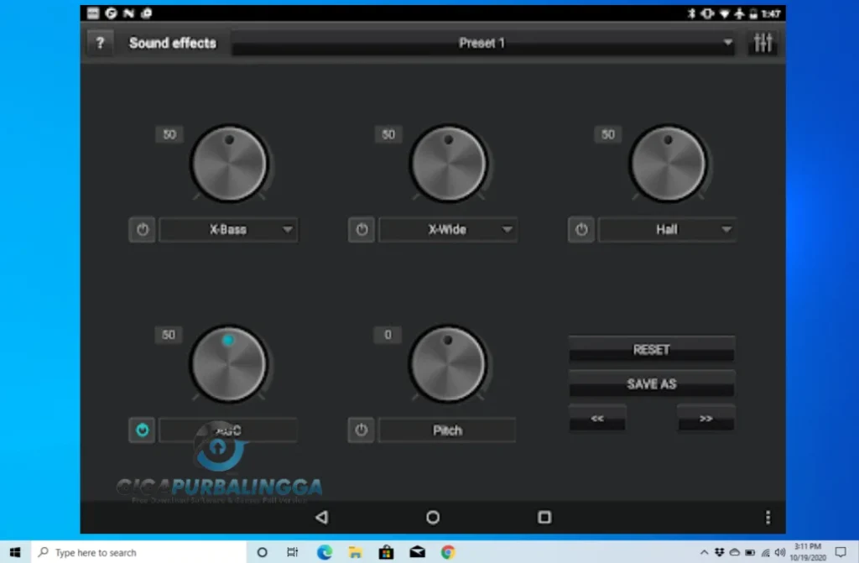Tap the Android home circle button
Screen dimensions: 859x563
pyautogui.click(x=432, y=518)
